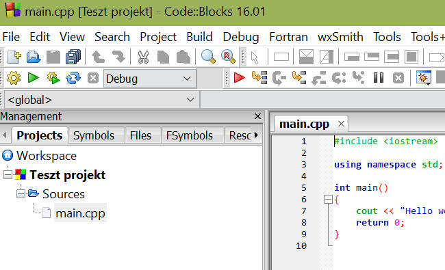Viewport: 445px width, 270px height.
Task: Close the main.cpp editor tab
Action: tap(341, 124)
